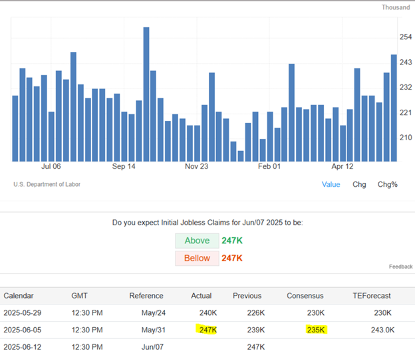Open the 2025-06-05 calendar entry
Viewport: 415px width, 355px height.
coord(23,330)
